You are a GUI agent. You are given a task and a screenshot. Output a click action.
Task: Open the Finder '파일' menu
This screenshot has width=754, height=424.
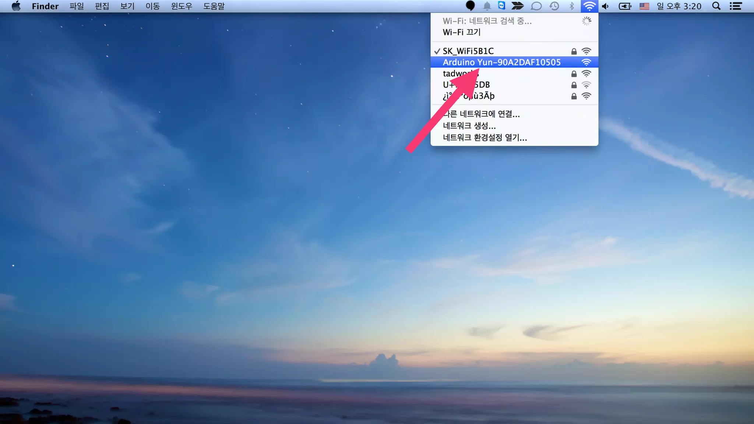[x=77, y=6]
